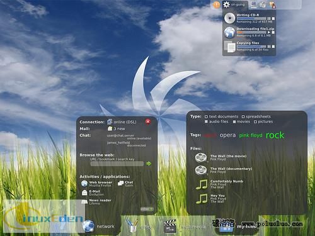Toggle the pictures checkbox
315x236 pixels.
pos(255,121)
